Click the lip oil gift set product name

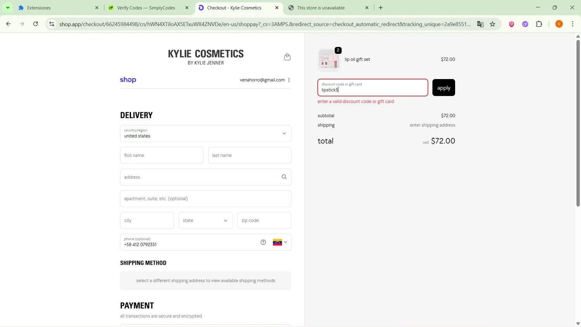click(358, 59)
